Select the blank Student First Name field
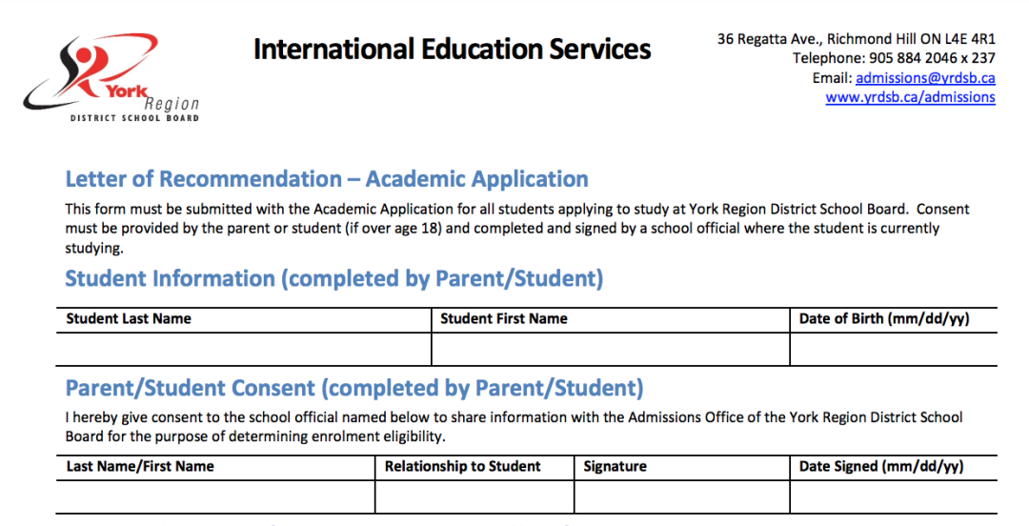The image size is (1029, 526). click(x=610, y=350)
